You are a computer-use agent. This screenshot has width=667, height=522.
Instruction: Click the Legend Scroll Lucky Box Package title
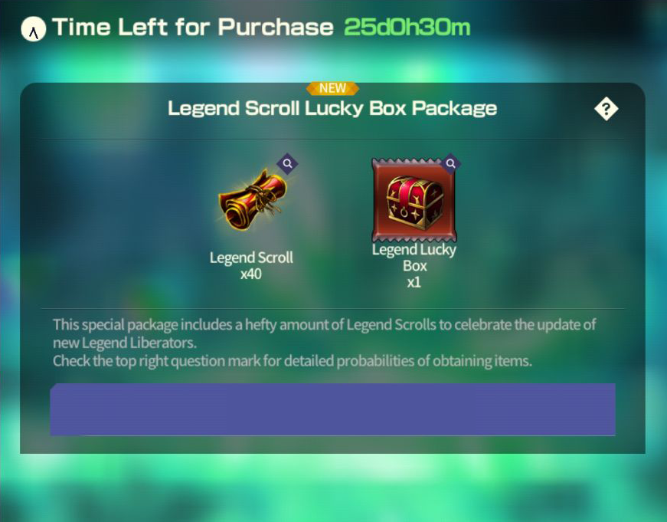tap(332, 108)
